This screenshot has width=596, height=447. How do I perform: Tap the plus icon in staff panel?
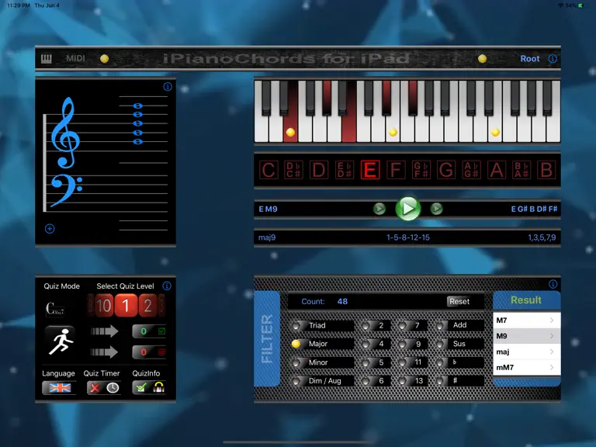[50, 228]
